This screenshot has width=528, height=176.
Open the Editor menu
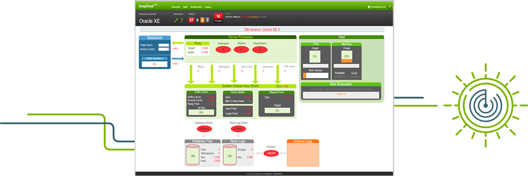coord(185,7)
